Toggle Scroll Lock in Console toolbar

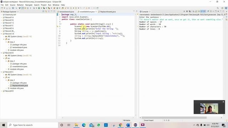tap(196, 11)
